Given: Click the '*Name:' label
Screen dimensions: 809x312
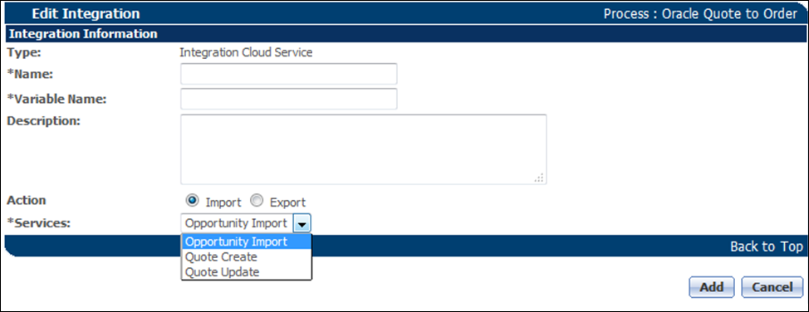Looking at the screenshot, I should click(31, 74).
